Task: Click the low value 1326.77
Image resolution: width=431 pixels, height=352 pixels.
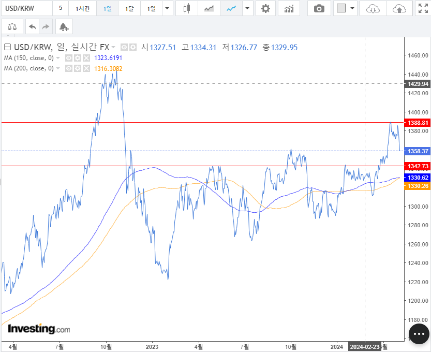Action: [244, 48]
